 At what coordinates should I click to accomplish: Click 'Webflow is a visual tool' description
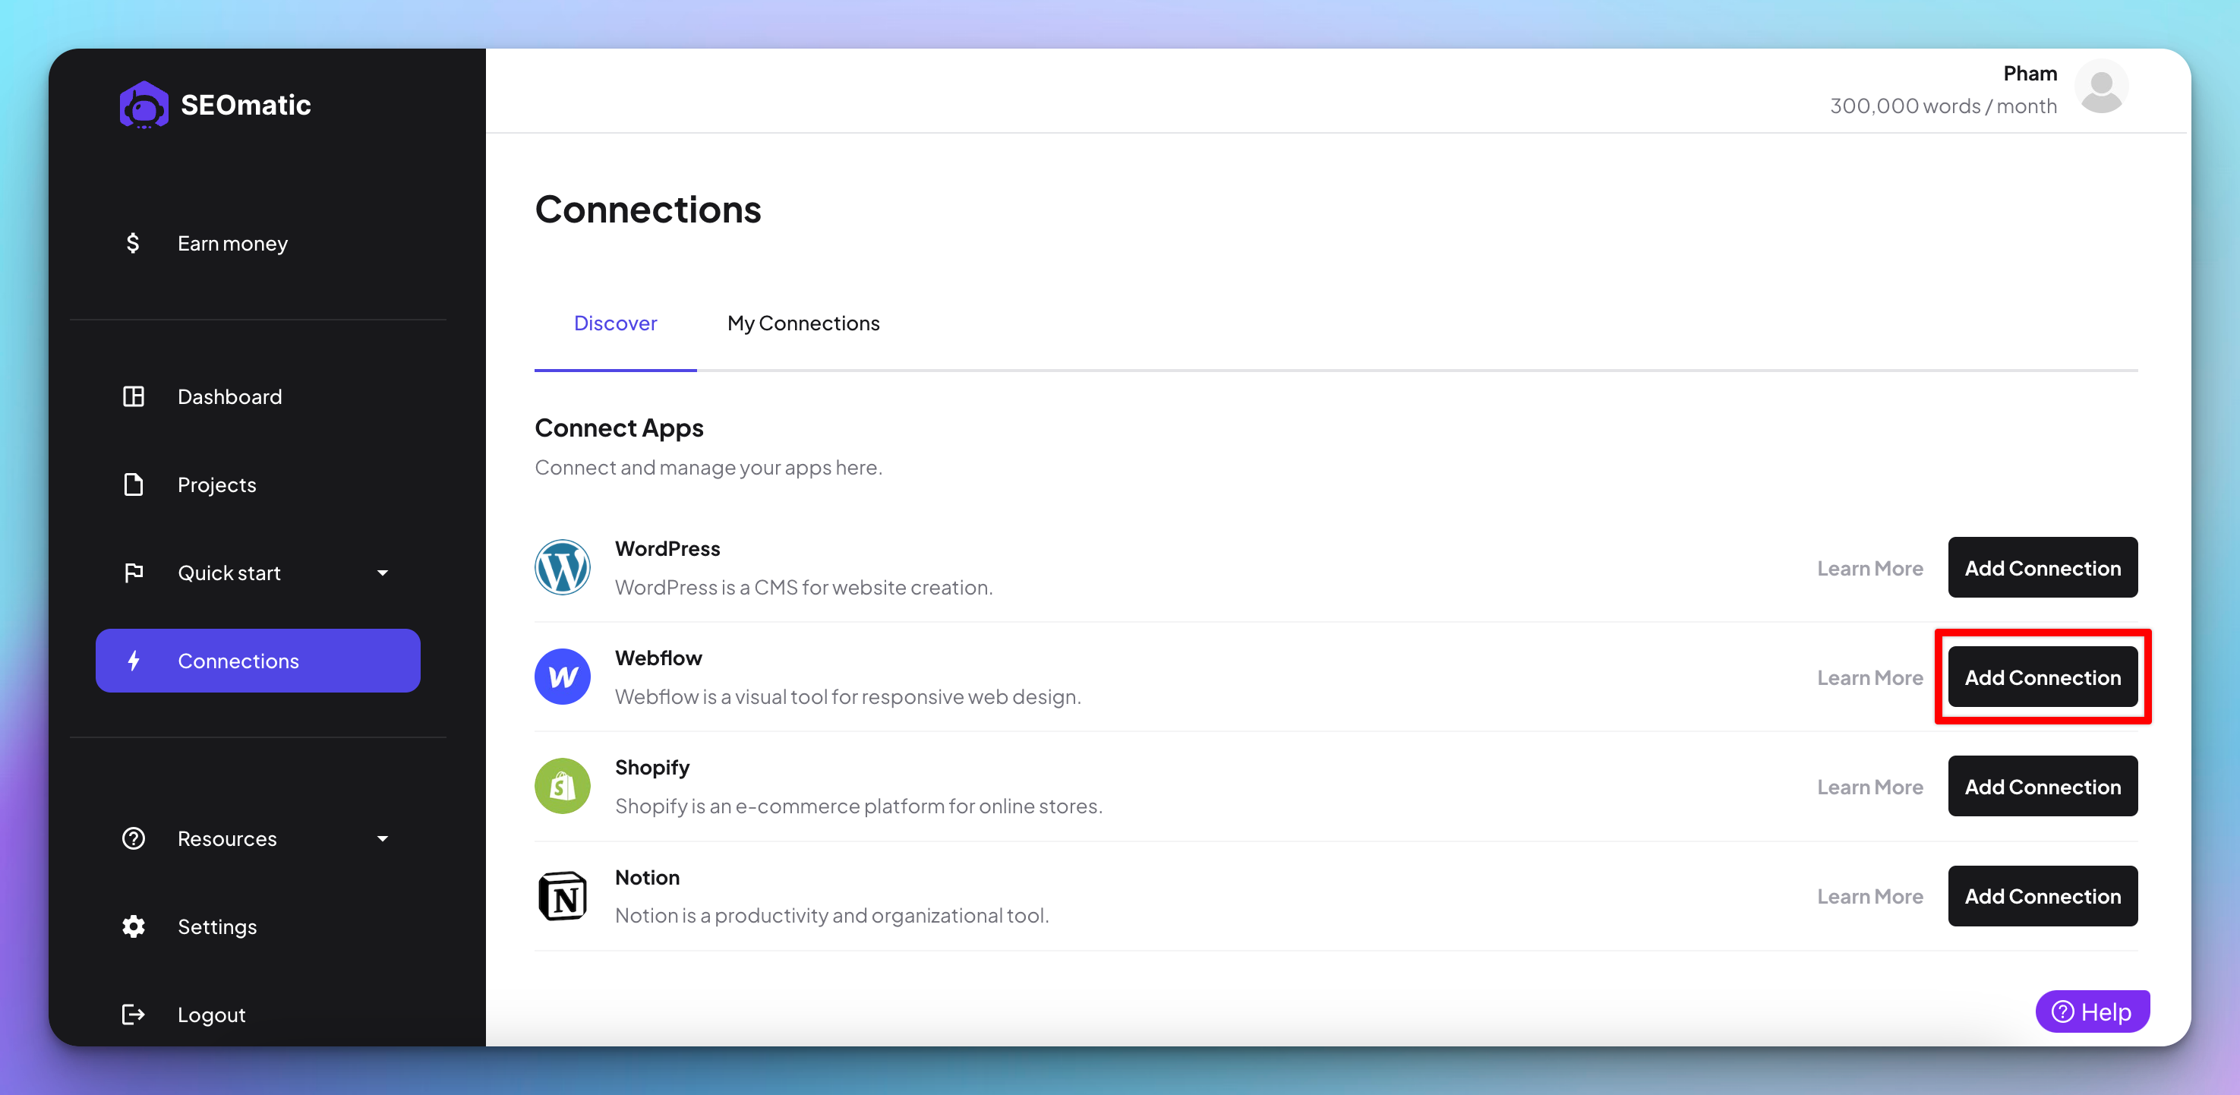tap(848, 698)
